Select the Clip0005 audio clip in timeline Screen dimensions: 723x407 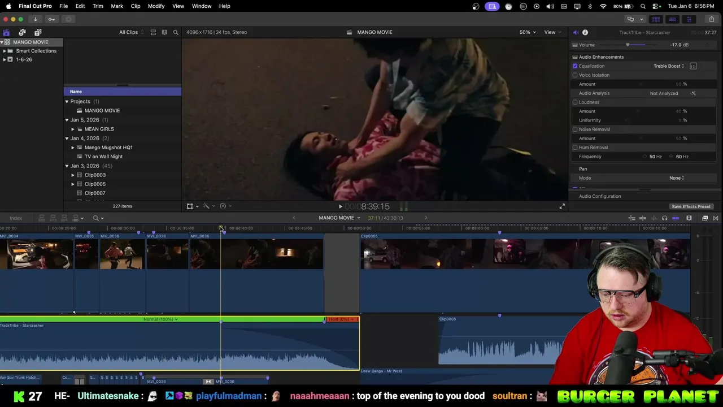[x=502, y=340]
